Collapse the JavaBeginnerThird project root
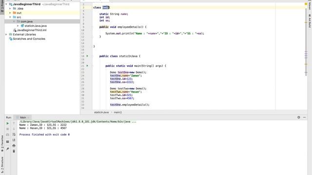This screenshot has height=175, width=312. click(6, 4)
